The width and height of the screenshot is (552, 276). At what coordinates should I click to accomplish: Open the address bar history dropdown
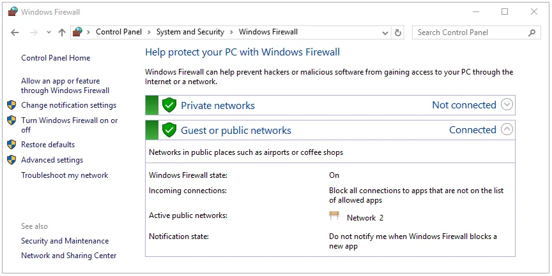(385, 33)
